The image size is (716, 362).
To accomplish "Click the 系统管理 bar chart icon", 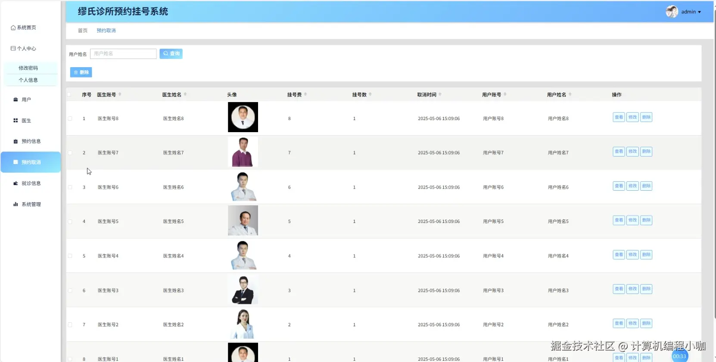I will (16, 204).
